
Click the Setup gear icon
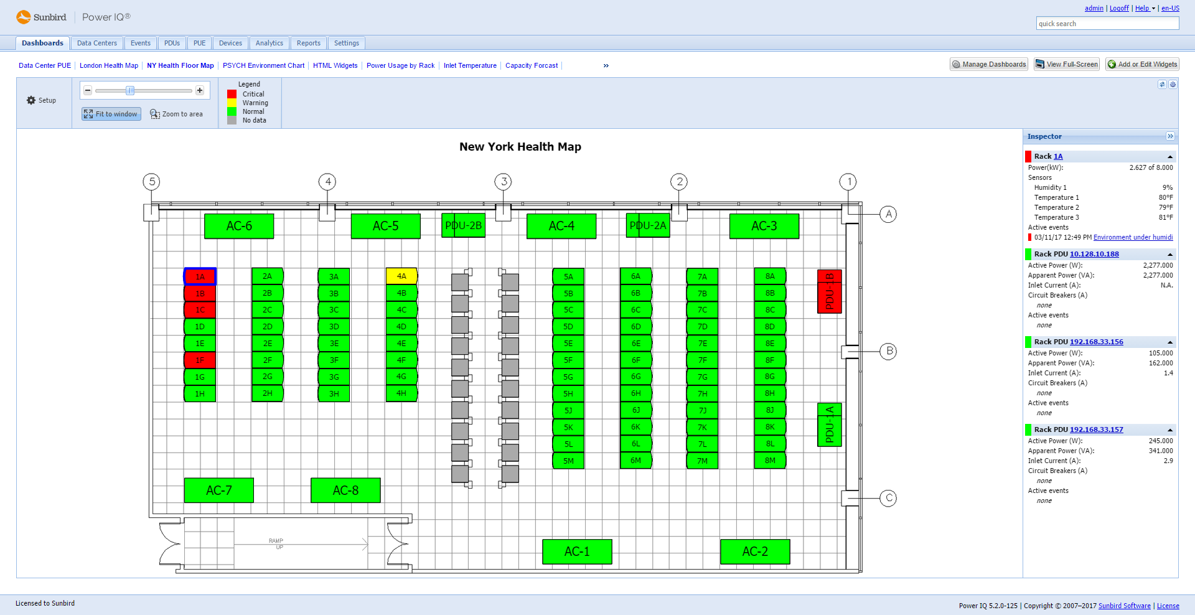pos(30,100)
